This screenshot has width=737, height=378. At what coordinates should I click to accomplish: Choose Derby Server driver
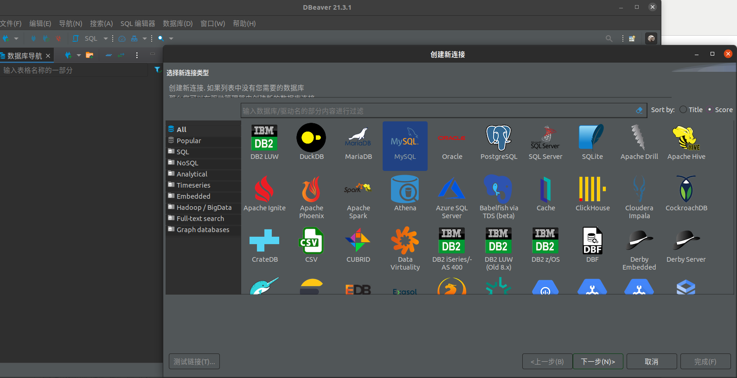pos(686,246)
